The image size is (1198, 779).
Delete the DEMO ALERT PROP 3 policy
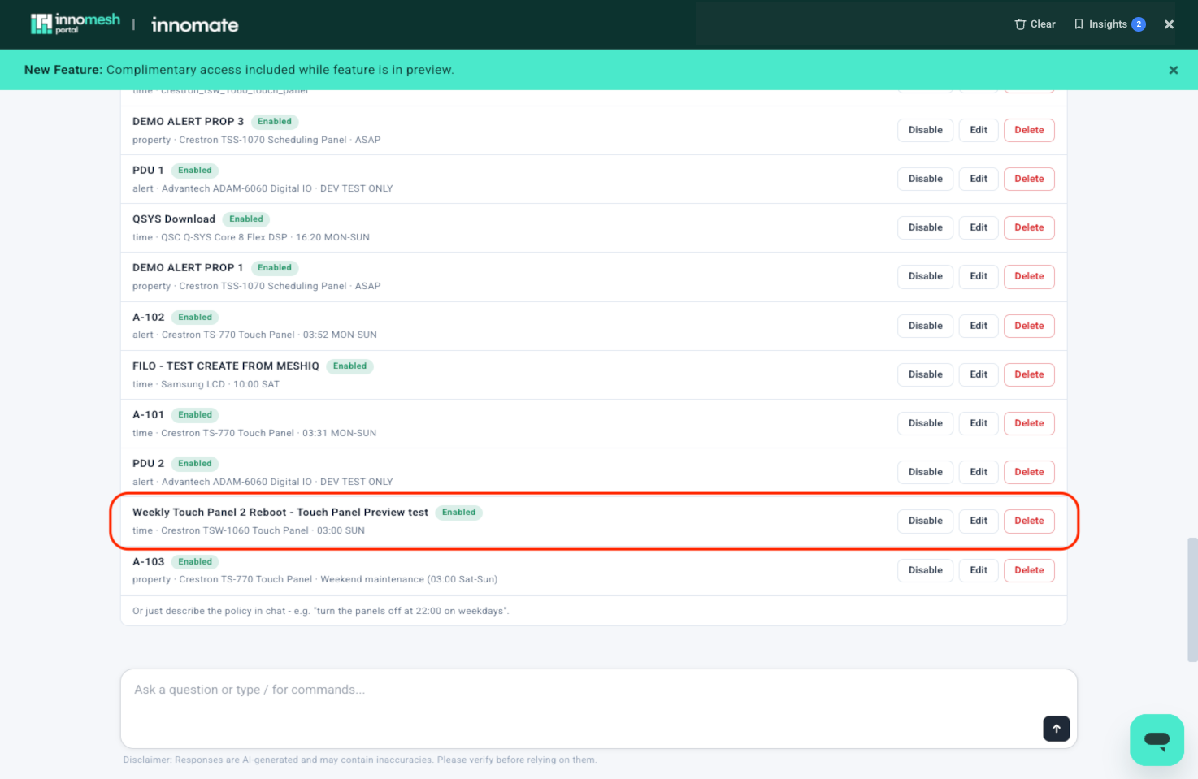pos(1029,130)
